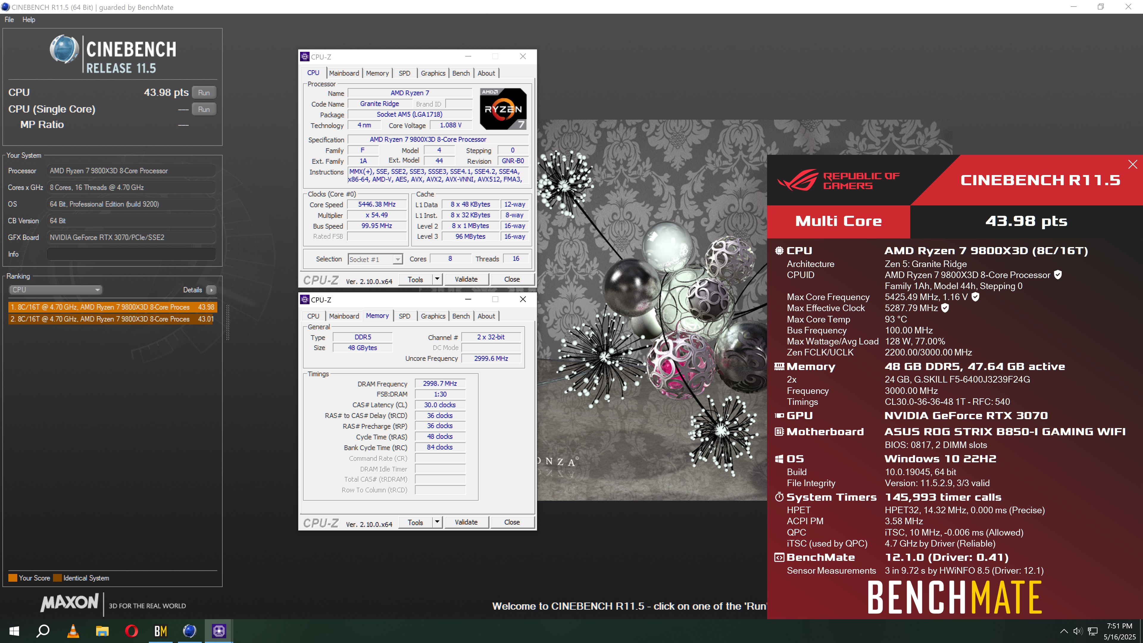1143x643 pixels.
Task: Open the volume control in tray
Action: [1078, 631]
